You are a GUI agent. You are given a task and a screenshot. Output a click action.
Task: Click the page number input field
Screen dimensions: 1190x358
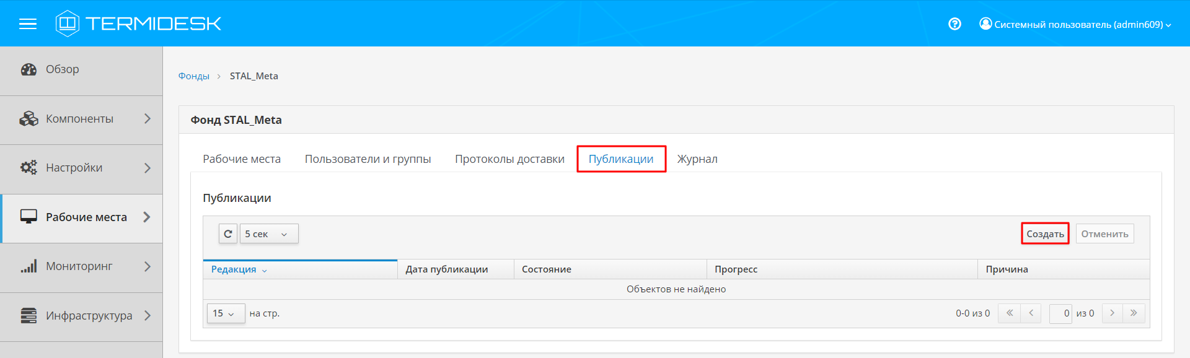point(1060,313)
